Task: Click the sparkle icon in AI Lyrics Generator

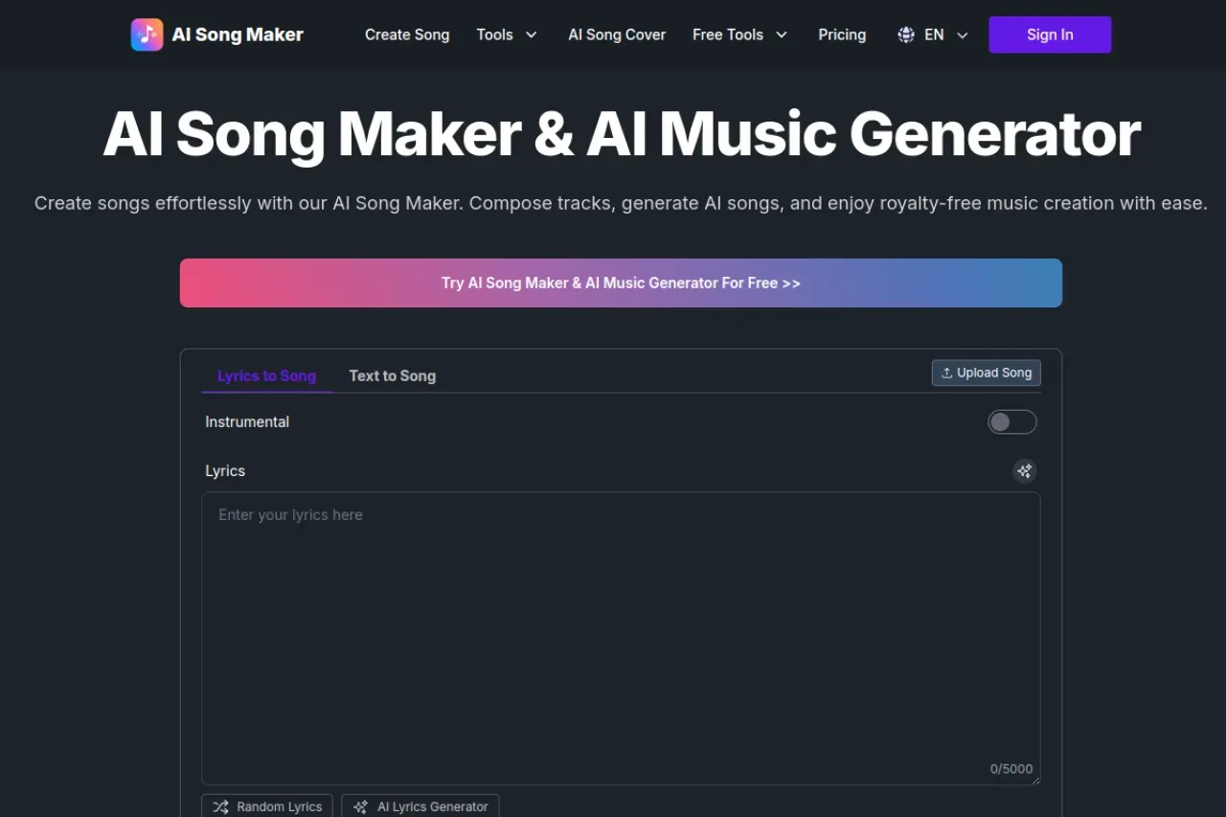Action: click(361, 806)
